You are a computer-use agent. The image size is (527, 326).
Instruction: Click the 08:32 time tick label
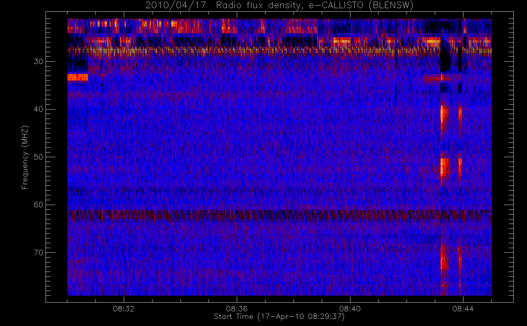point(123,309)
